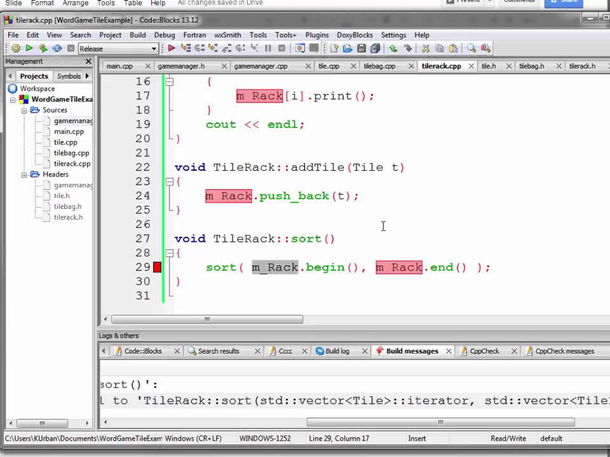Screen dimensions: 610x457
Task: Select tilerack.h in the Headers folder
Action: 68,217
